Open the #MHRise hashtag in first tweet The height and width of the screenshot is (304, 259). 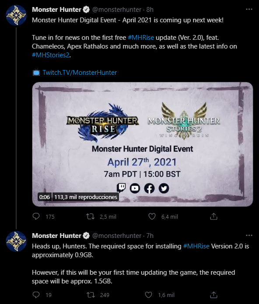(141, 38)
